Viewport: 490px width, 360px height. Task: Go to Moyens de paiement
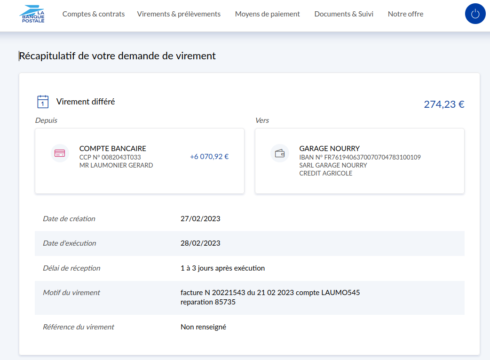click(x=267, y=14)
